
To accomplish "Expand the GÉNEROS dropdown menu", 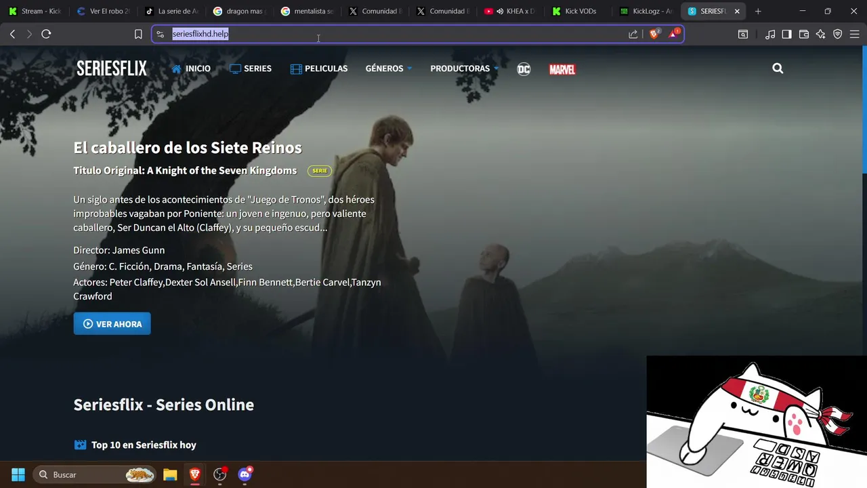I will [x=389, y=68].
